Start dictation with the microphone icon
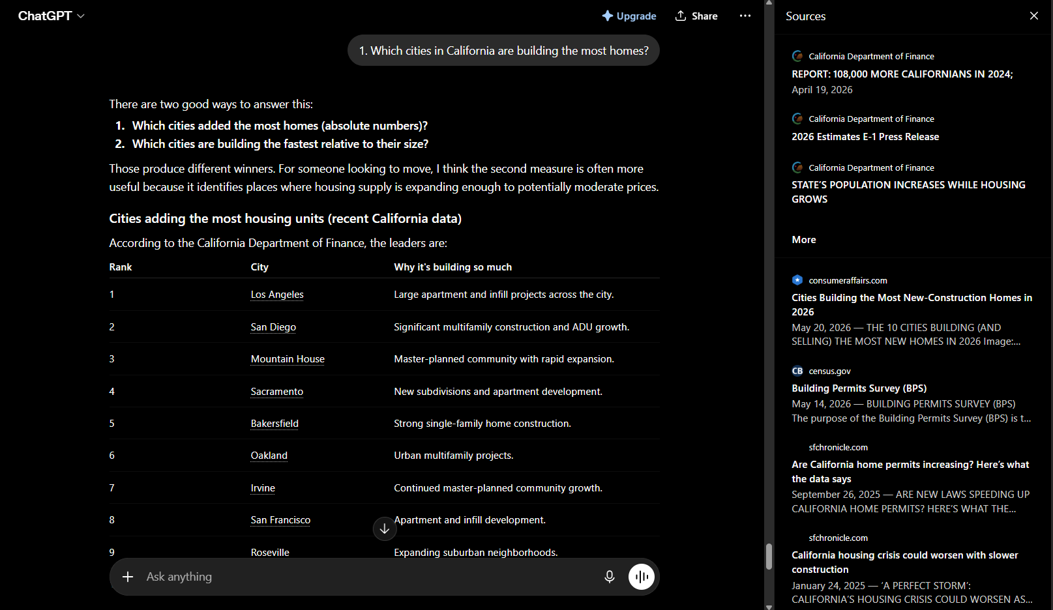 pos(610,577)
